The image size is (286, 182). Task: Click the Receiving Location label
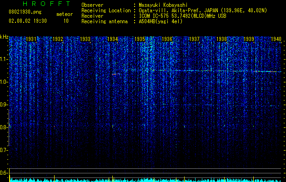click(106, 10)
